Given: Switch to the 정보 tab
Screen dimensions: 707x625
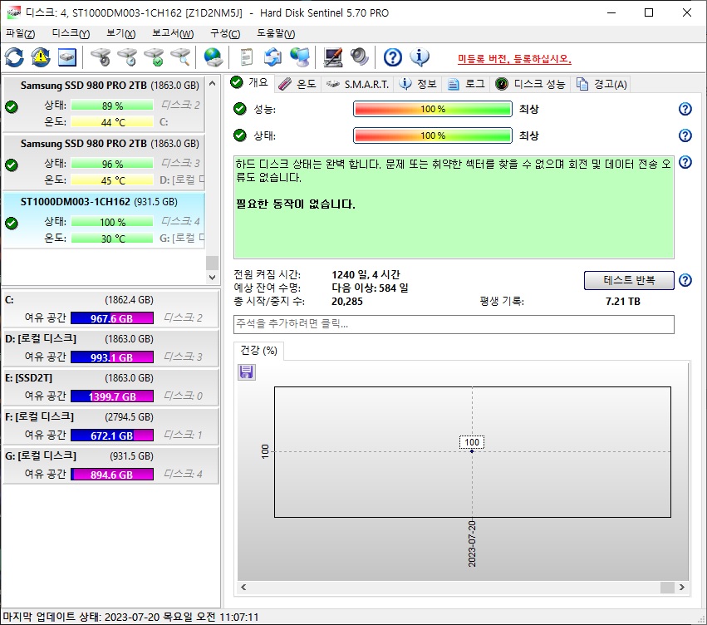Looking at the screenshot, I should [418, 84].
